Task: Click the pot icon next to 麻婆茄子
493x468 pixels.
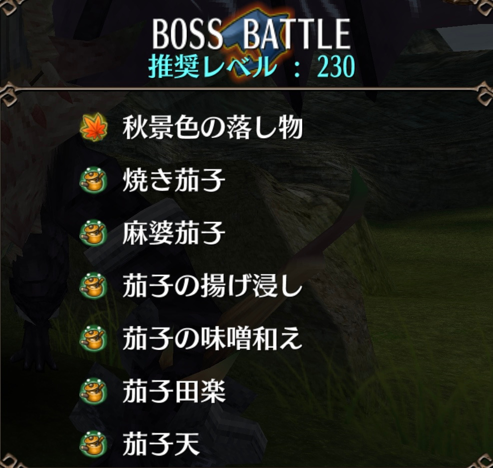Action: tap(93, 233)
